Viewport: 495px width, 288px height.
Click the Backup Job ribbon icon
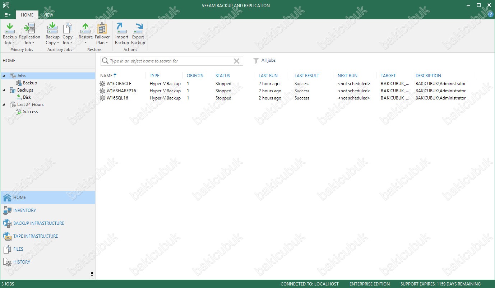point(10,34)
